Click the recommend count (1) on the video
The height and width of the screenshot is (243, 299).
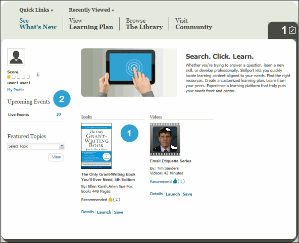(x=181, y=181)
